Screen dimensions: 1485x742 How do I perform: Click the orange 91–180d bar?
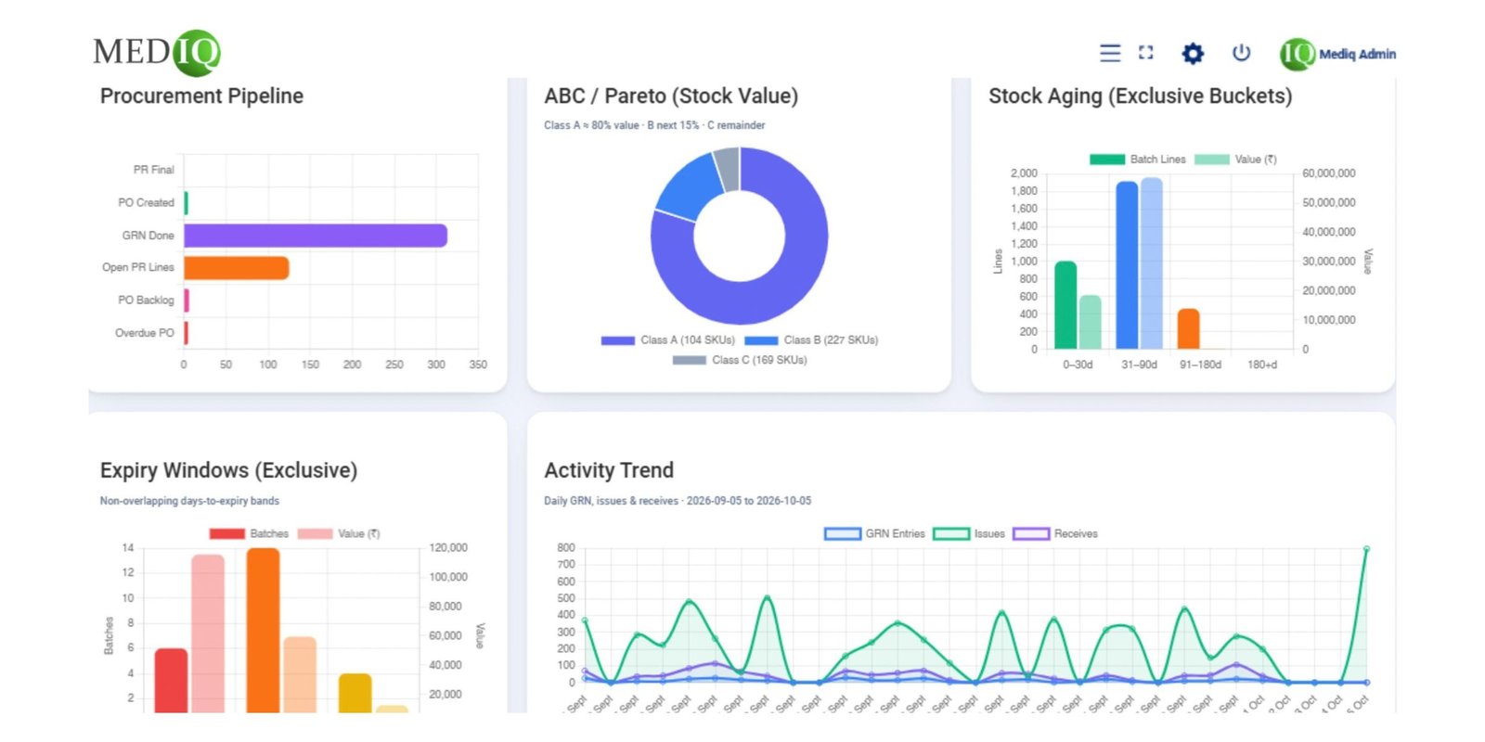[x=1188, y=328]
